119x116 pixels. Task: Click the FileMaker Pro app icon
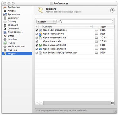(41, 34)
